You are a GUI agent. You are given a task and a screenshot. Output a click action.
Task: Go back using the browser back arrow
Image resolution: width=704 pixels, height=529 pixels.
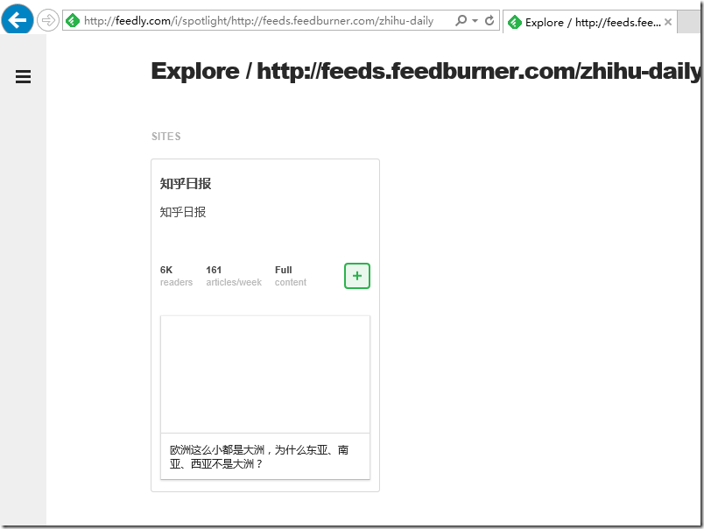pyautogui.click(x=17, y=20)
